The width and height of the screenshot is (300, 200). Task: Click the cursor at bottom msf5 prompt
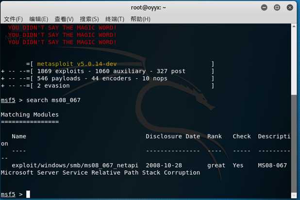28,194
